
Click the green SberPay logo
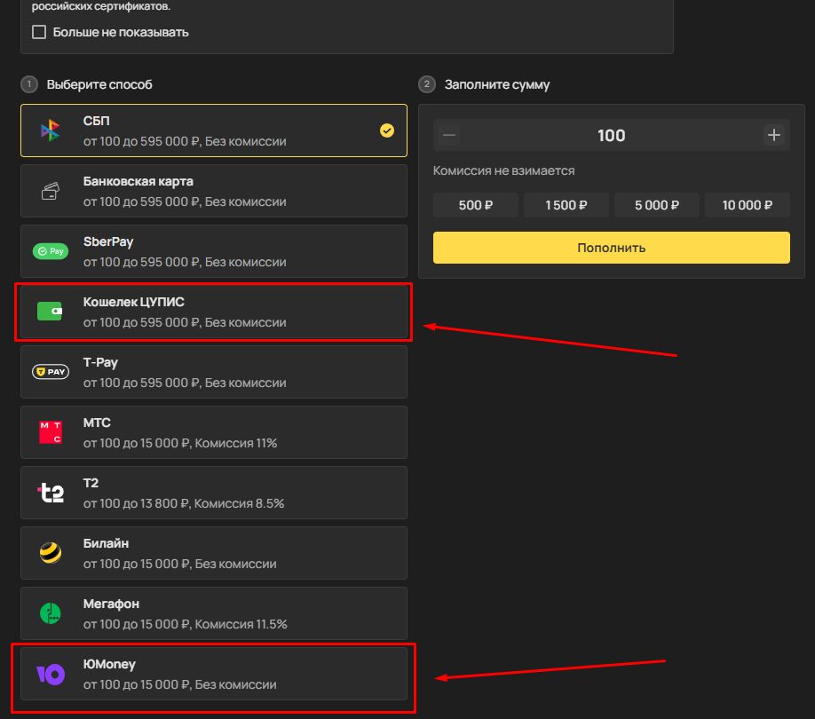point(51,251)
